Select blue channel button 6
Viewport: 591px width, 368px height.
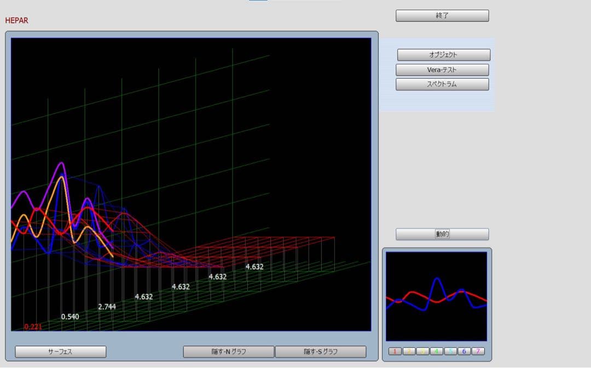click(463, 351)
